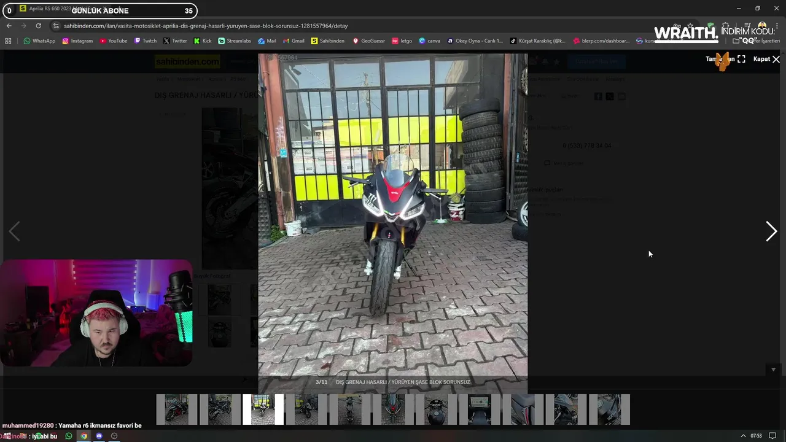This screenshot has width=786, height=442.
Task: Show hidden system tray icons chevron
Action: click(742, 436)
